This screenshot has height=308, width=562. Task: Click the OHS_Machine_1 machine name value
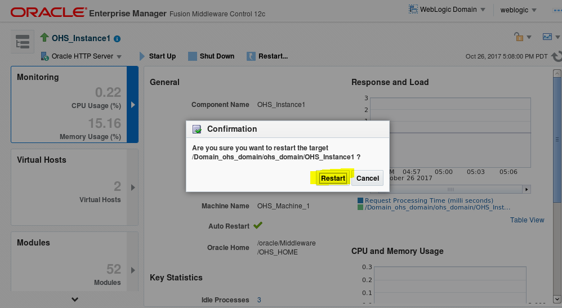point(283,206)
